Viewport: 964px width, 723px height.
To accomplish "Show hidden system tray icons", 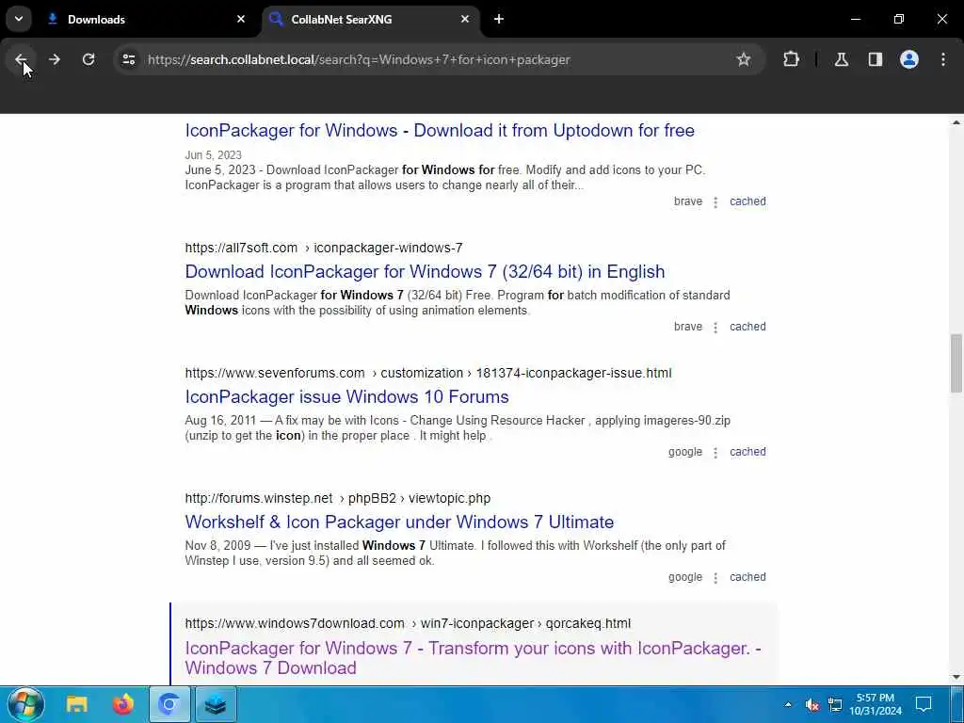I will [788, 704].
